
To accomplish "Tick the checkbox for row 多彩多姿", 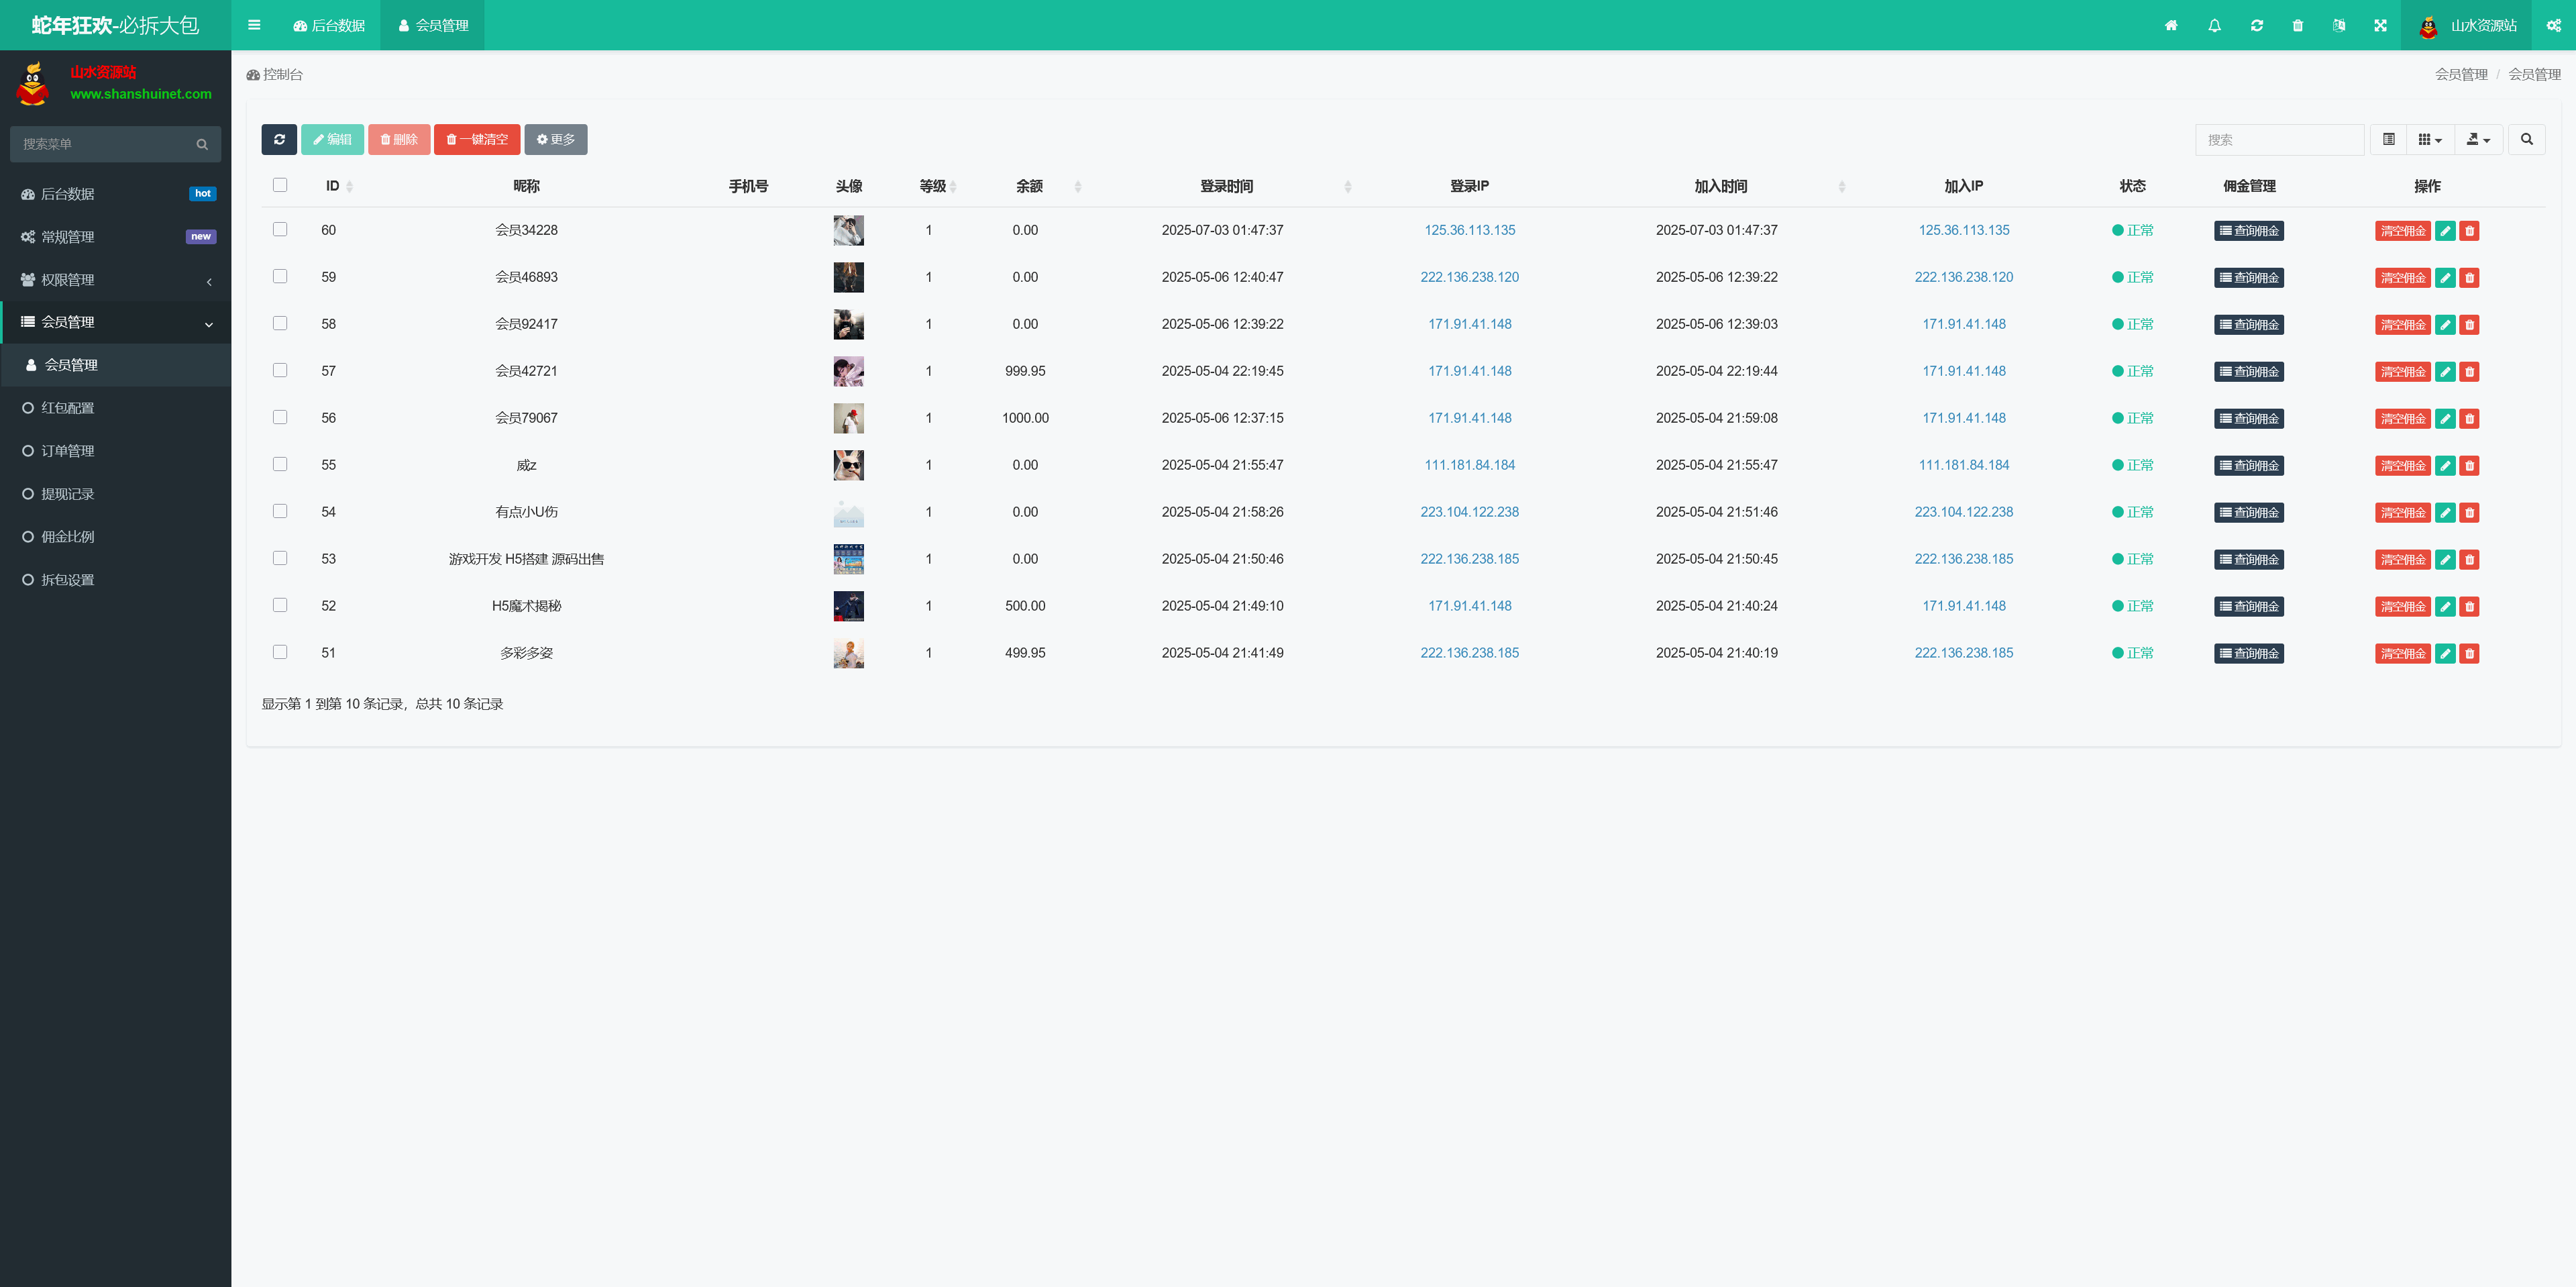I will point(280,652).
